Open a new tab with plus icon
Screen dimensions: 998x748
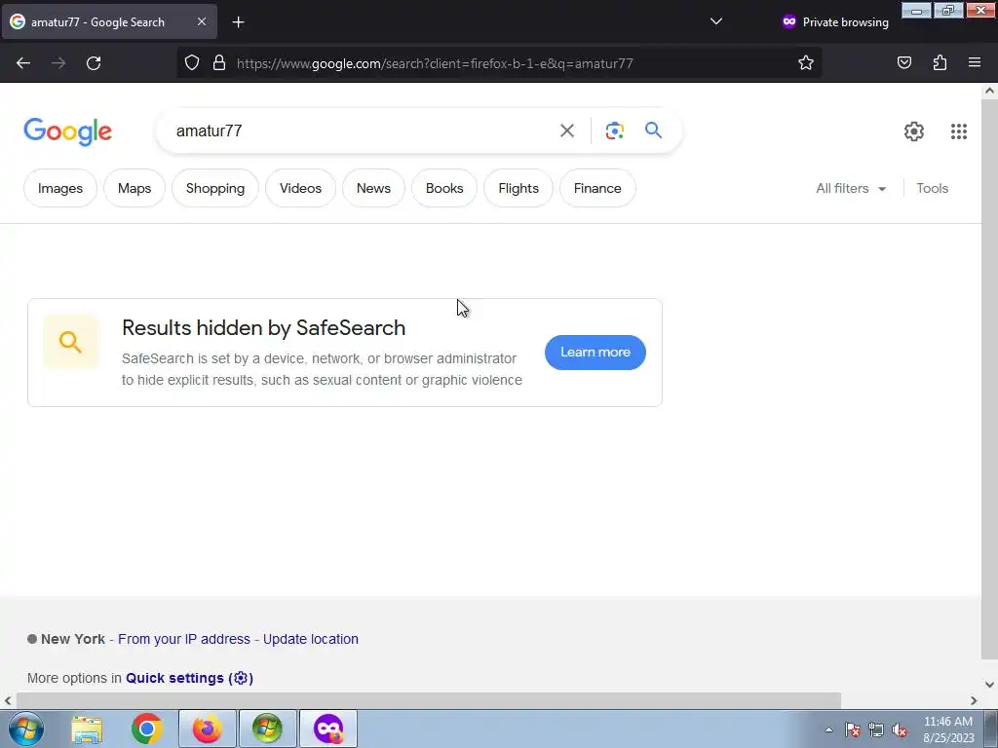(x=238, y=22)
